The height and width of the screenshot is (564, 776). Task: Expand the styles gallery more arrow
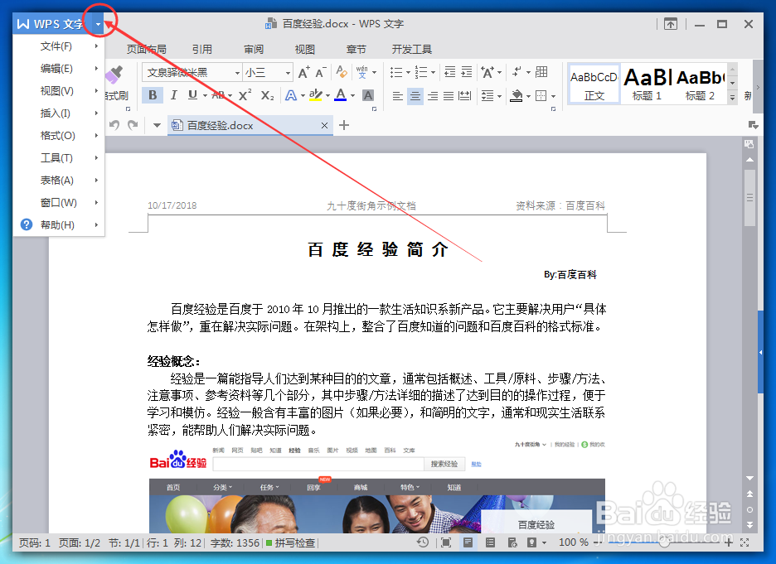[x=732, y=98]
